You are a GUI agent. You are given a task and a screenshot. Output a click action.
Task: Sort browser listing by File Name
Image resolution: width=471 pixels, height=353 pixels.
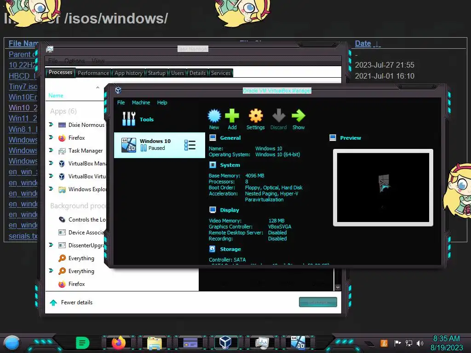pyautogui.click(x=23, y=44)
